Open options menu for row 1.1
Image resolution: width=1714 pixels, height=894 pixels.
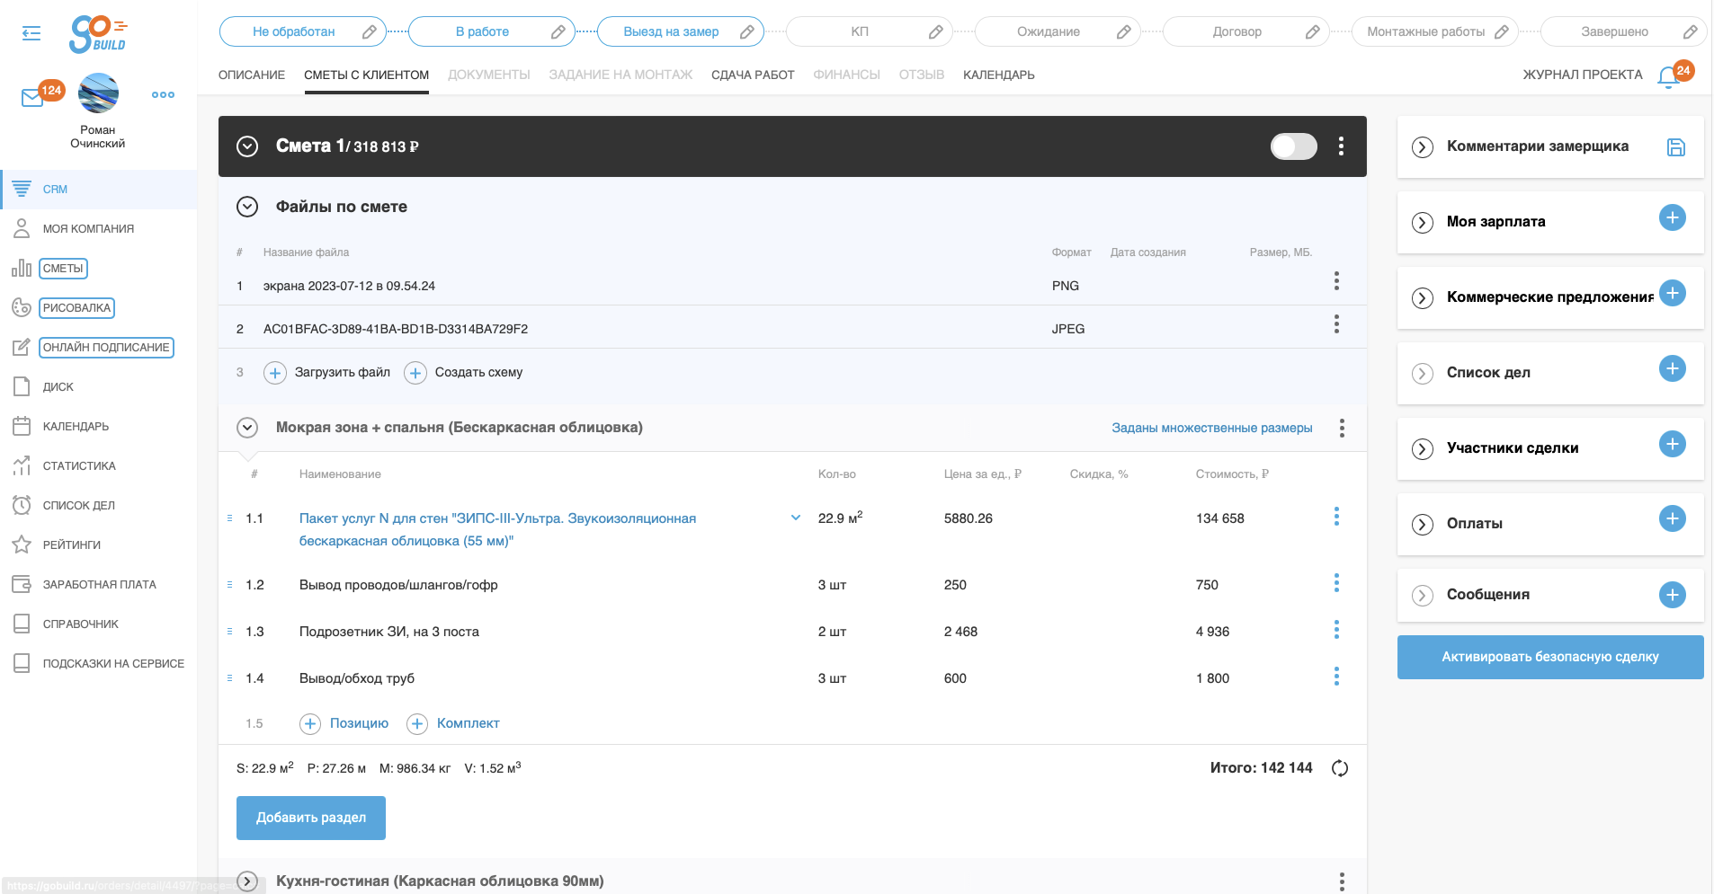coord(1336,517)
